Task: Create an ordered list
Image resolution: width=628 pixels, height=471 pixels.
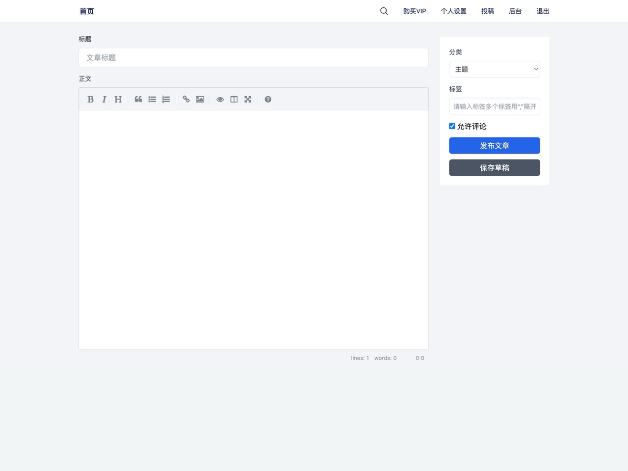Action: (x=166, y=99)
